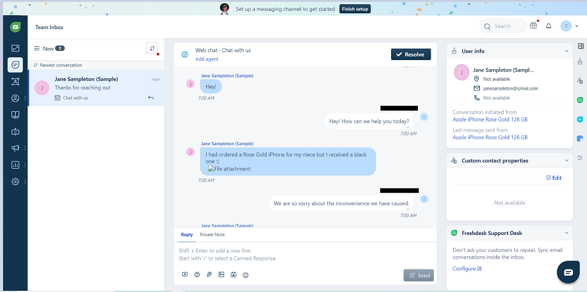Viewport: 587px width, 292px height.
Task: Click the insert image icon in reply toolbar
Action: 221,275
